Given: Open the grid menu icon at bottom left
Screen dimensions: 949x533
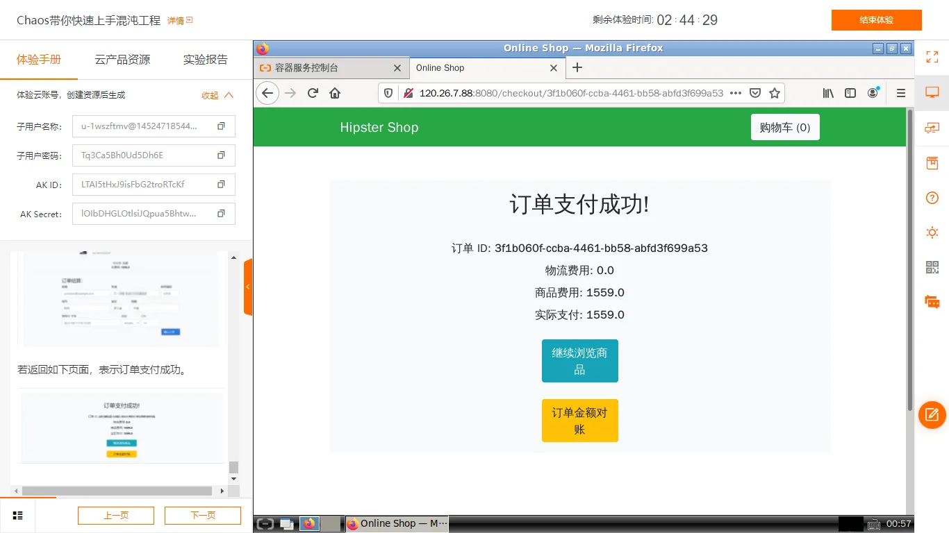Looking at the screenshot, I should [18, 516].
